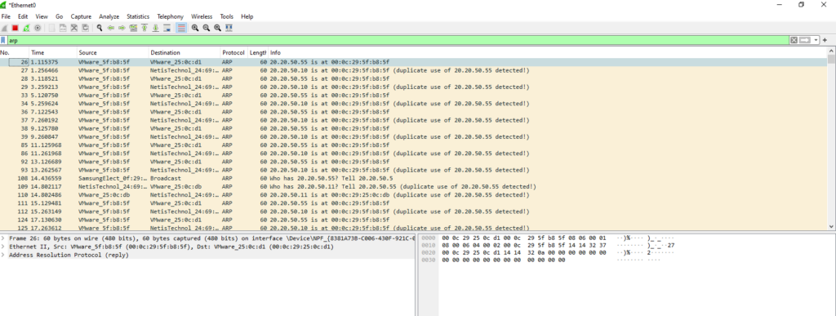Screen dimensions: 836x316
Task: Select packet 110 from VMware_25:0c:db
Action: tap(413, 195)
